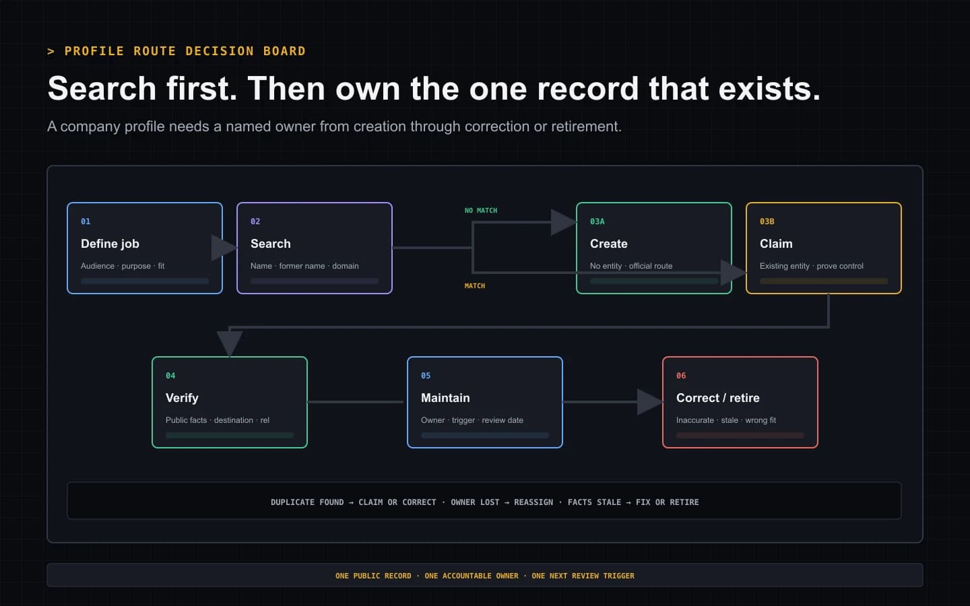Click the step number 06 label
970x606 pixels.
click(x=681, y=376)
